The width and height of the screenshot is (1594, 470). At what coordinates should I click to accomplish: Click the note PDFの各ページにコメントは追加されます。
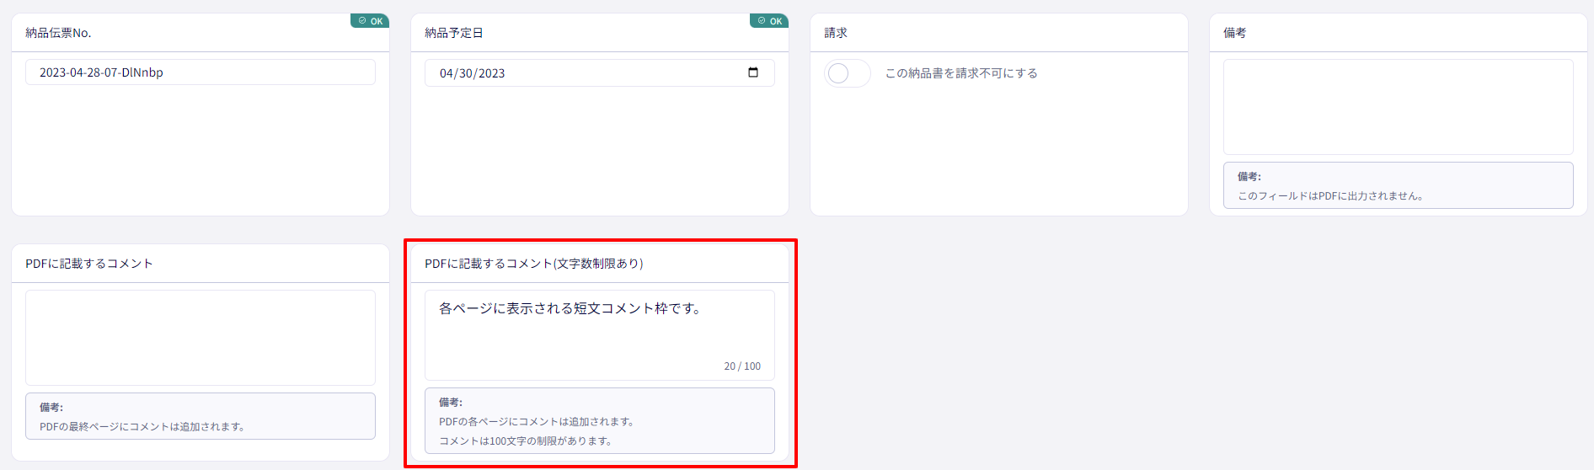(x=537, y=422)
